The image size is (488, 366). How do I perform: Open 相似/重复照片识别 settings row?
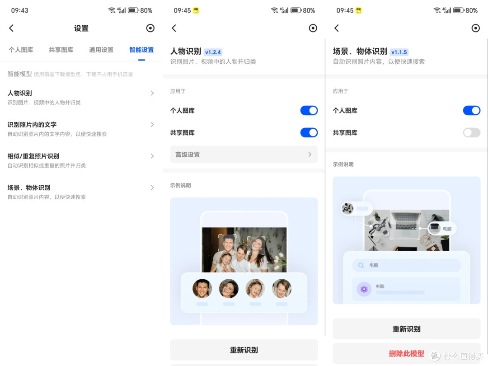(81, 160)
